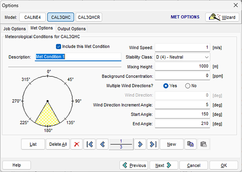Choose No for Multiple Wind Directions

(x=188, y=86)
